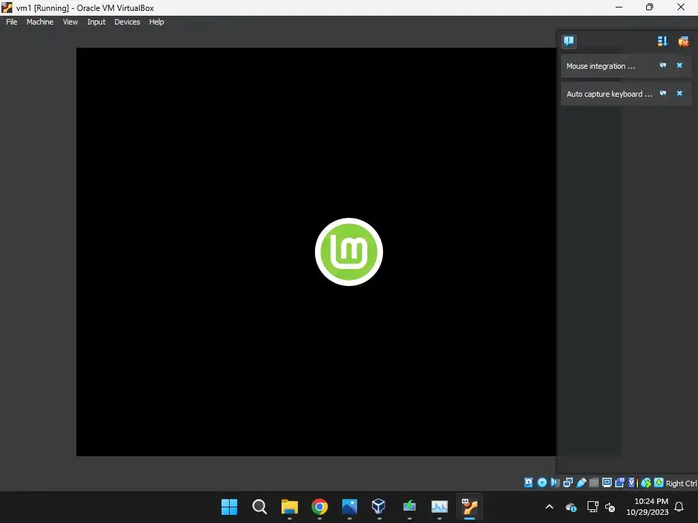Show hidden system tray icons
The image size is (698, 523).
[549, 507]
